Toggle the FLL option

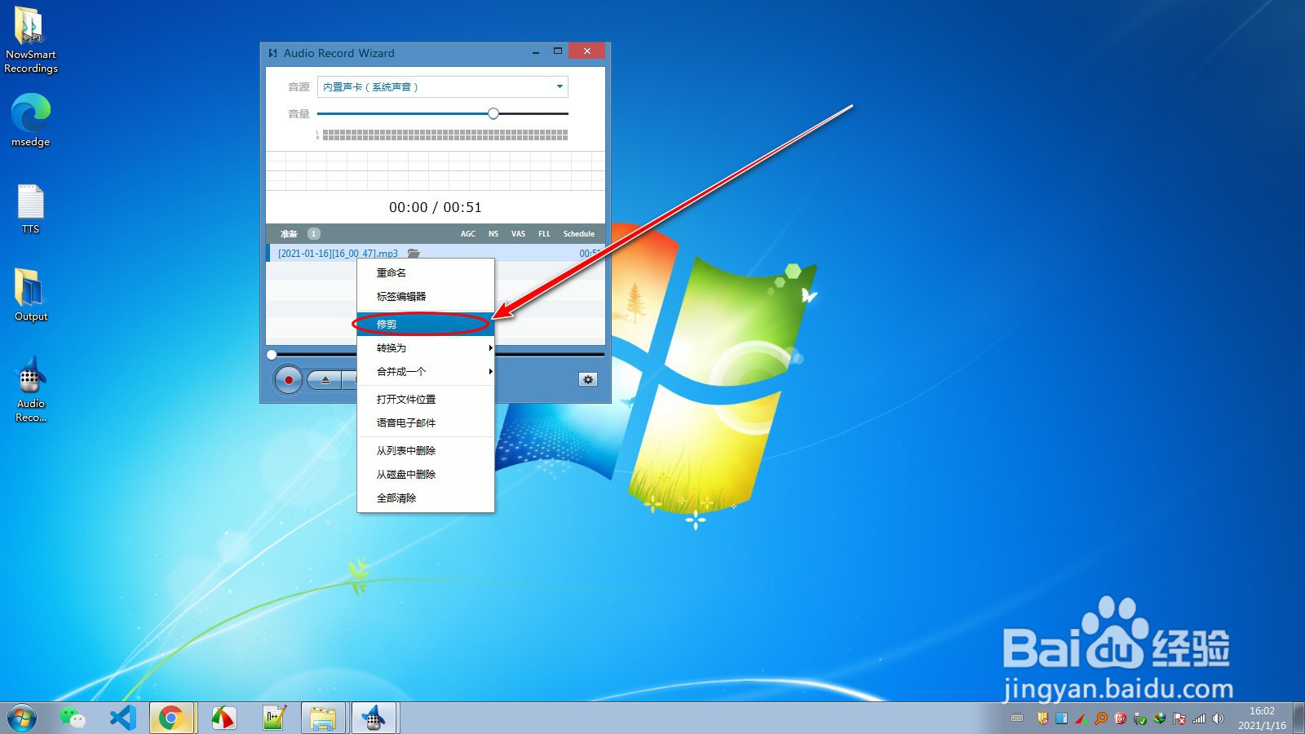(x=544, y=234)
